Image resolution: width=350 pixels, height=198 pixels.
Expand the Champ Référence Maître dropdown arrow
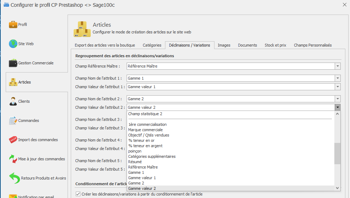click(338, 66)
